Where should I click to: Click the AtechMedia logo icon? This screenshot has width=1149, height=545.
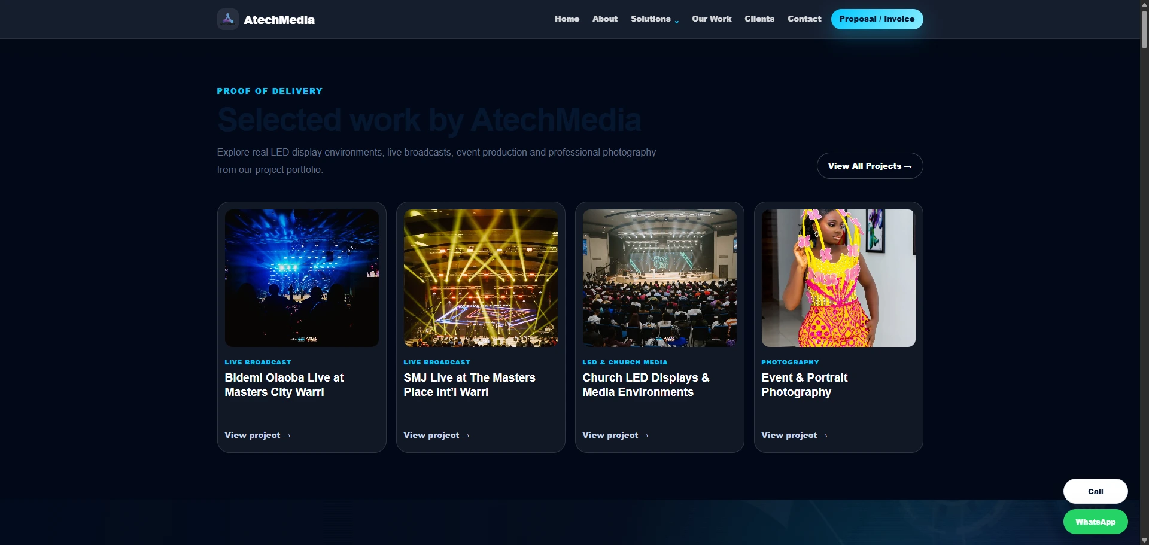click(x=227, y=19)
